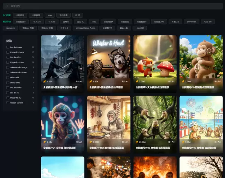Click RH Art label on samurai card
Viewport: 225px width, 178px height.
pos(79,81)
